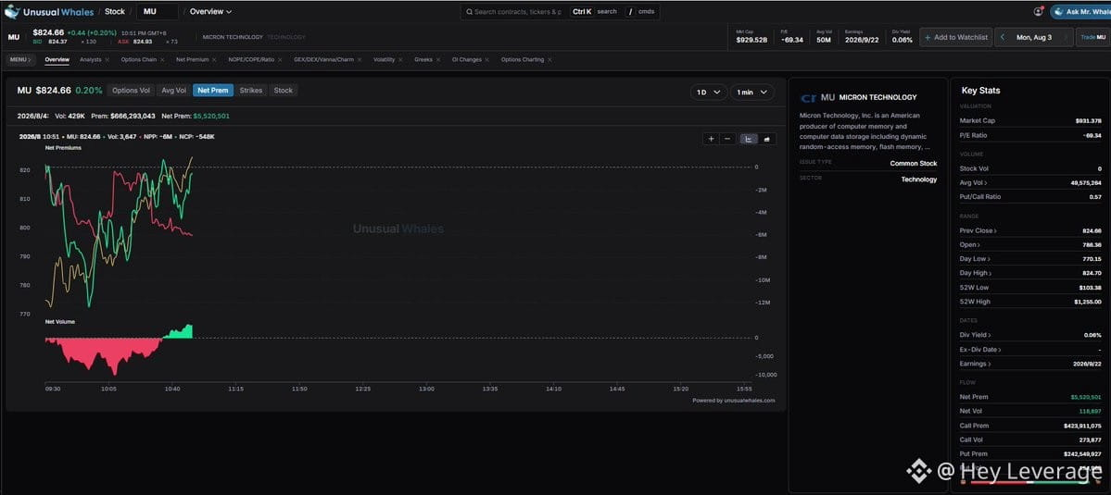The height and width of the screenshot is (495, 1111).
Task: Close the Volatility tab
Action: (401, 60)
